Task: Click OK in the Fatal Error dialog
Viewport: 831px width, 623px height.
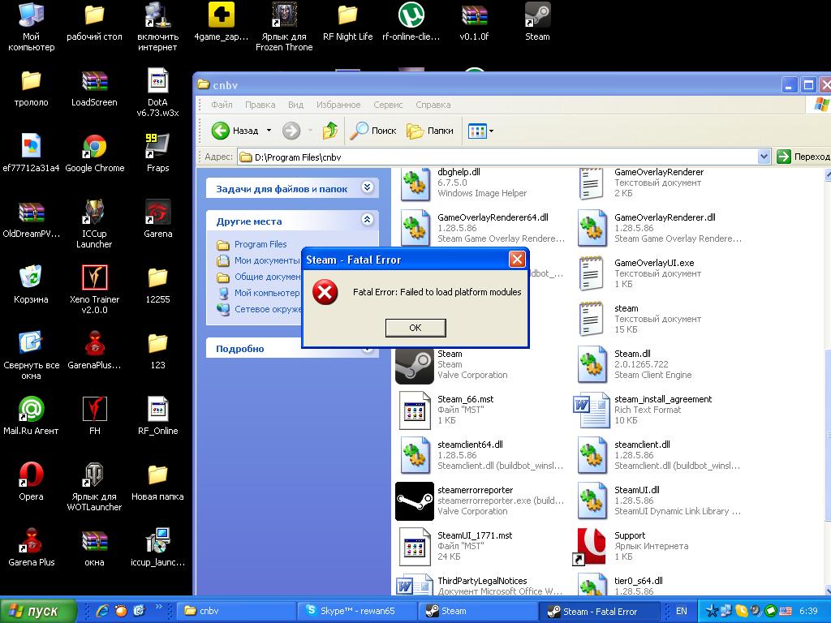Action: [415, 328]
